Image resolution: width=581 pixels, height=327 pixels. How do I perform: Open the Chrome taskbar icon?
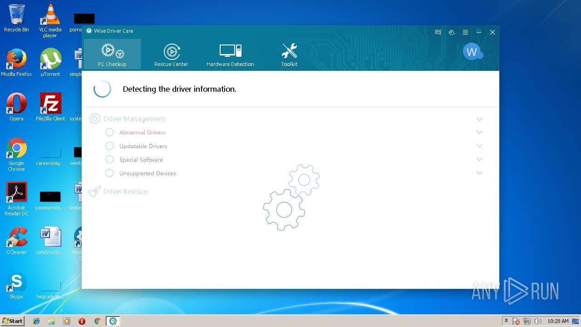97,321
